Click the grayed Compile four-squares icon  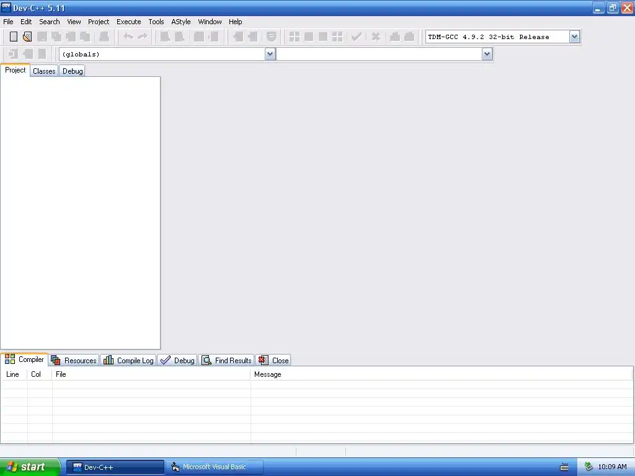click(x=295, y=37)
